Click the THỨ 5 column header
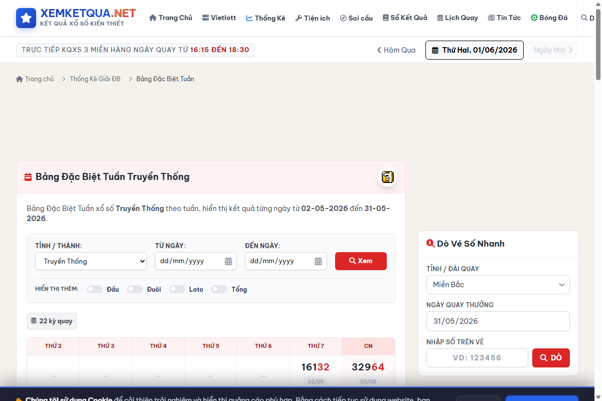The height and width of the screenshot is (401, 602). (211, 346)
